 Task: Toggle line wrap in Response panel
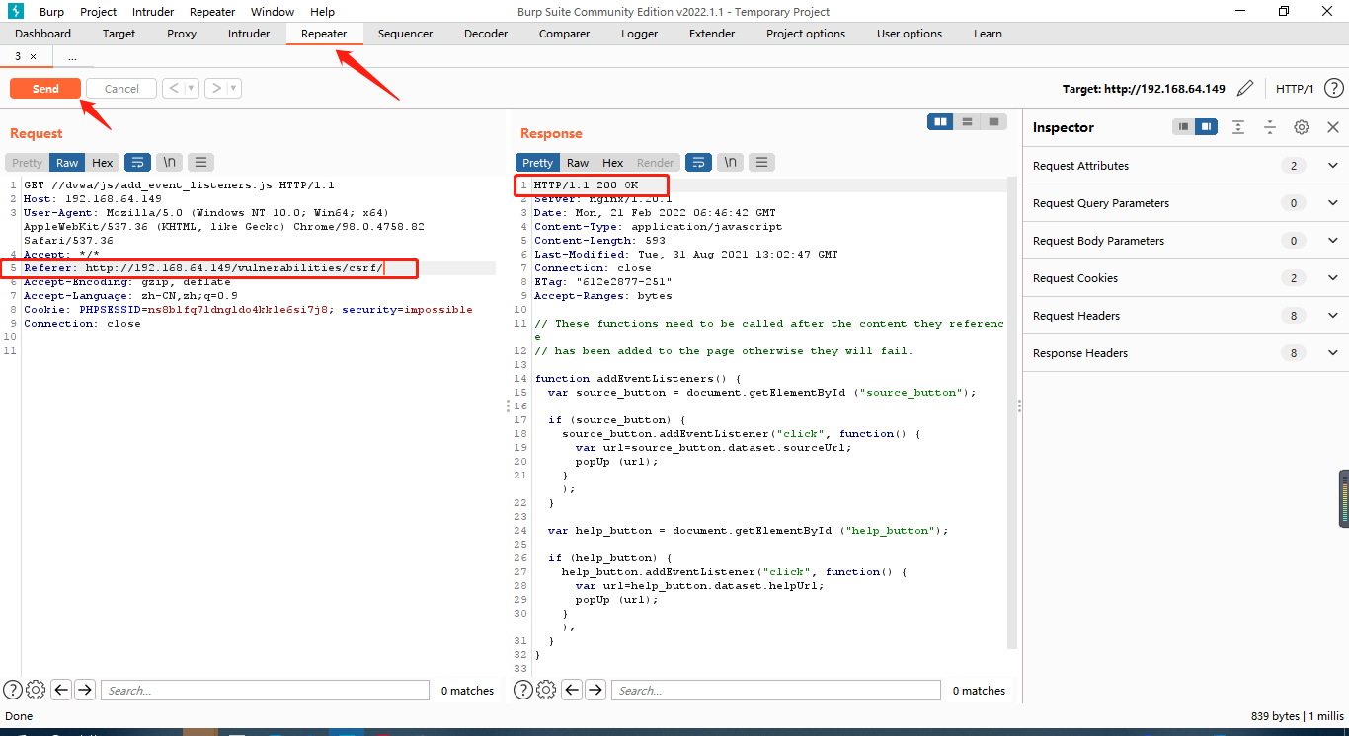[698, 163]
